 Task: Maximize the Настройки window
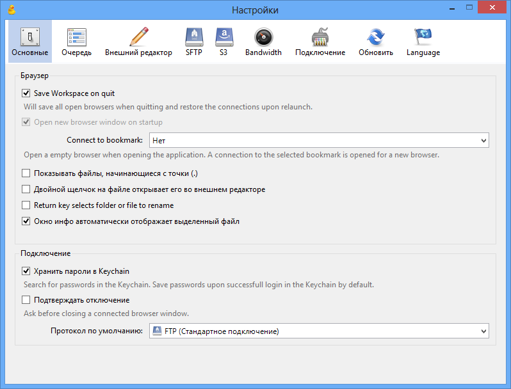tap(469, 7)
